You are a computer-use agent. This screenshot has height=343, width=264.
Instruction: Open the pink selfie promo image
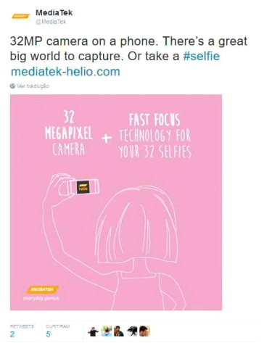(116, 202)
